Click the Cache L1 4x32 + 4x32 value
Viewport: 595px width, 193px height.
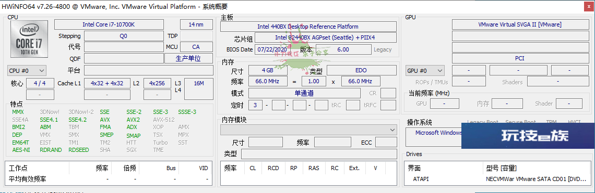click(107, 83)
